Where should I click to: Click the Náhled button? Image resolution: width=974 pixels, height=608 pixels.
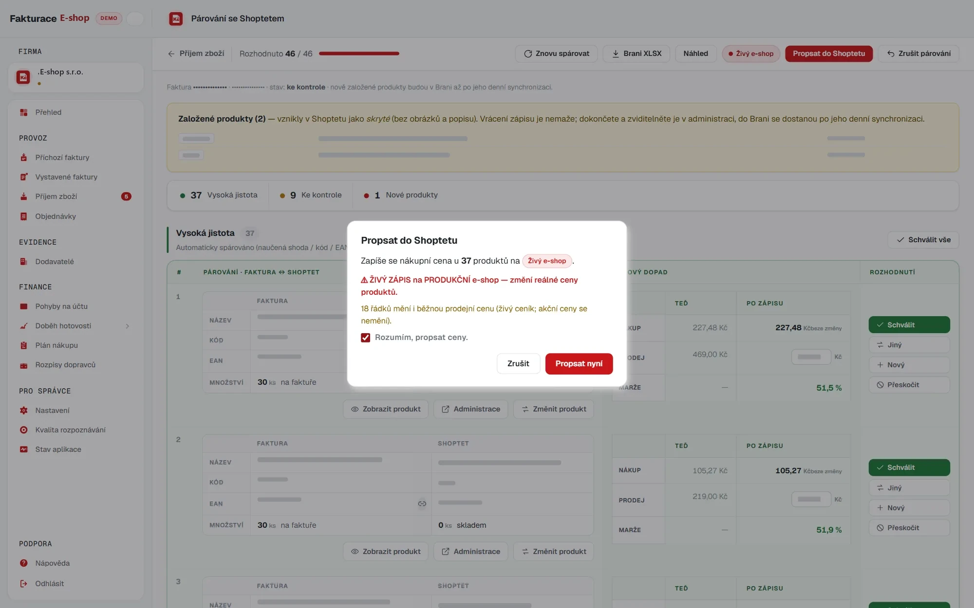(695, 54)
